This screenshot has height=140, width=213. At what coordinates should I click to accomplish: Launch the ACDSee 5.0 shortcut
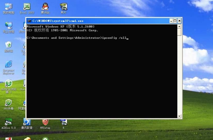pos(9,124)
